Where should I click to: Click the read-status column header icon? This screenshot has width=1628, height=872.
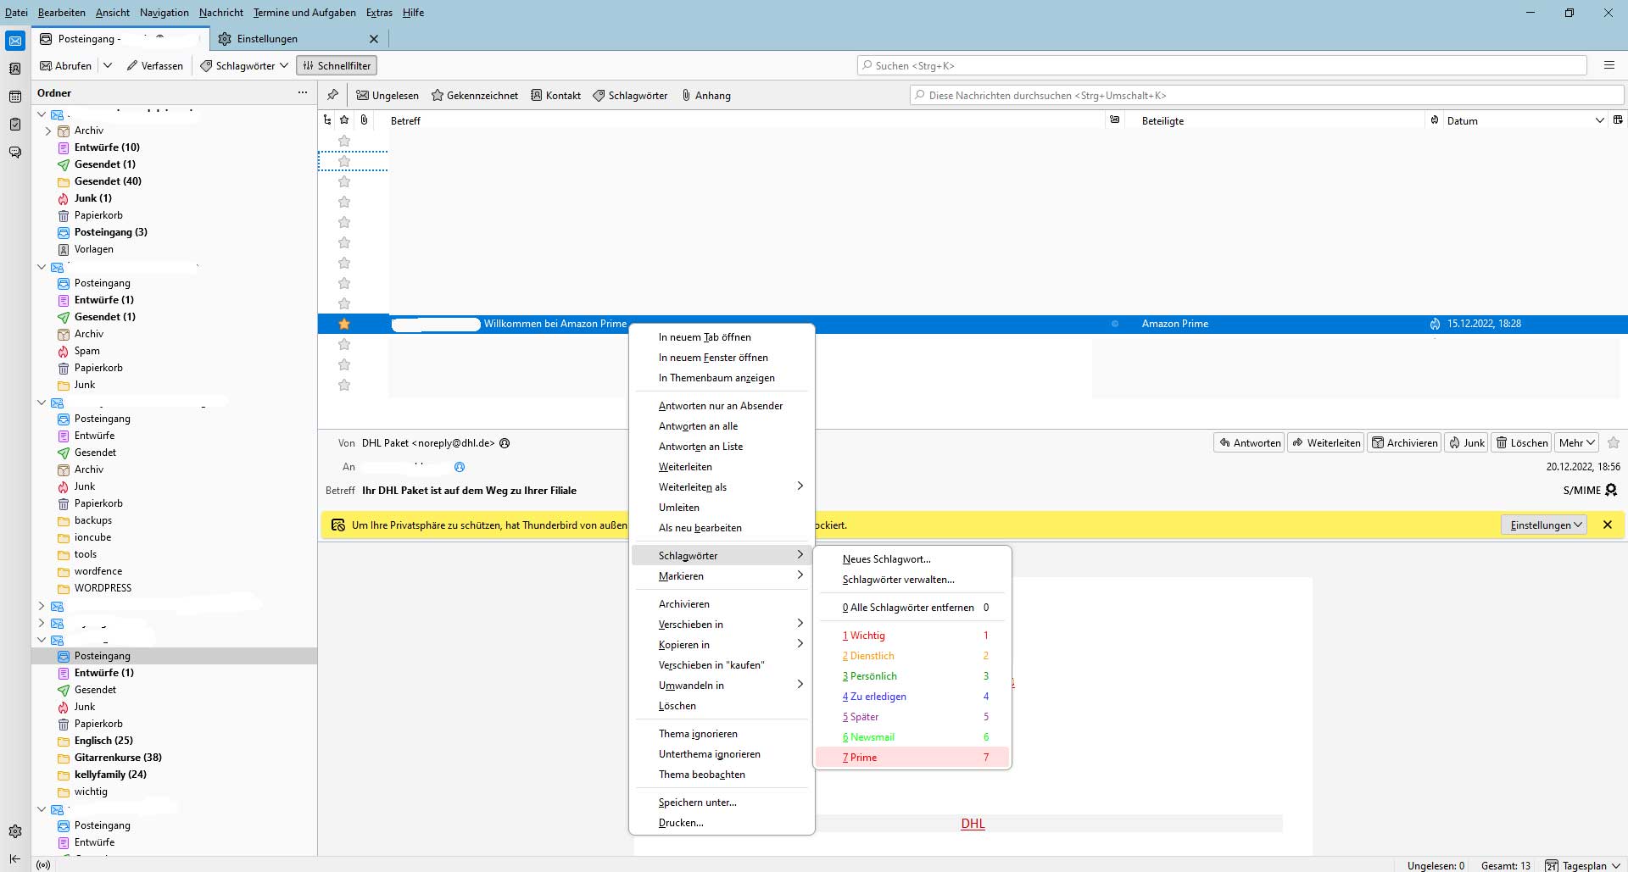pyautogui.click(x=1115, y=120)
